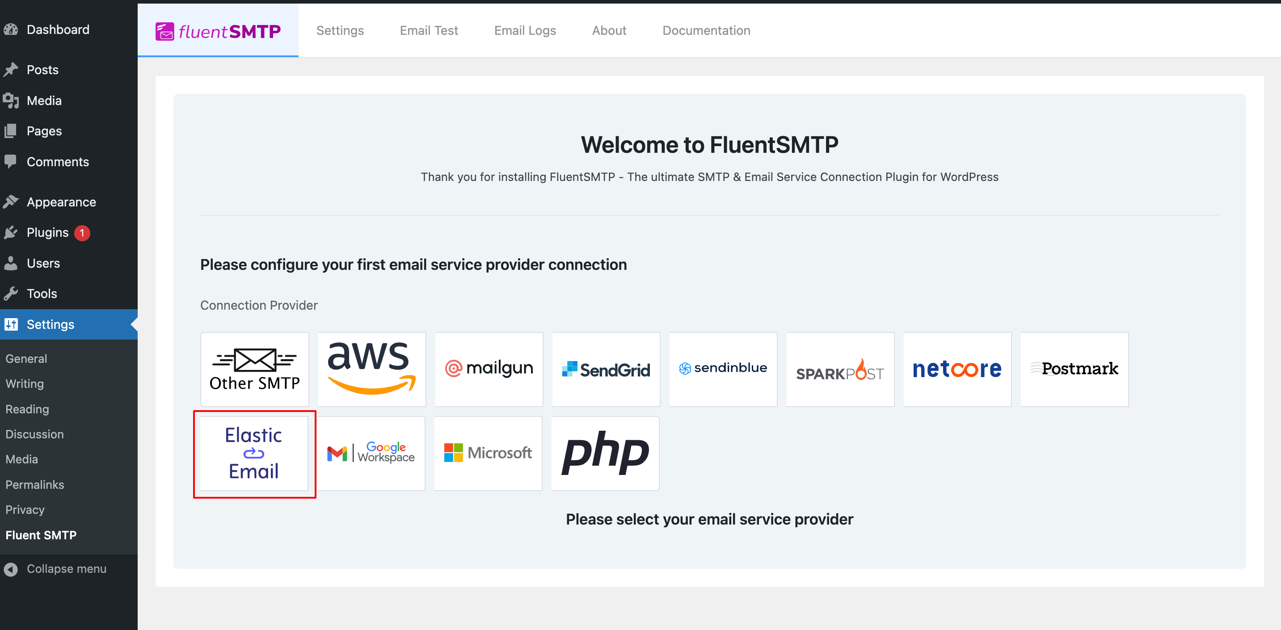The image size is (1281, 630).
Task: Open the Fluent SMTP submenu link
Action: click(41, 535)
